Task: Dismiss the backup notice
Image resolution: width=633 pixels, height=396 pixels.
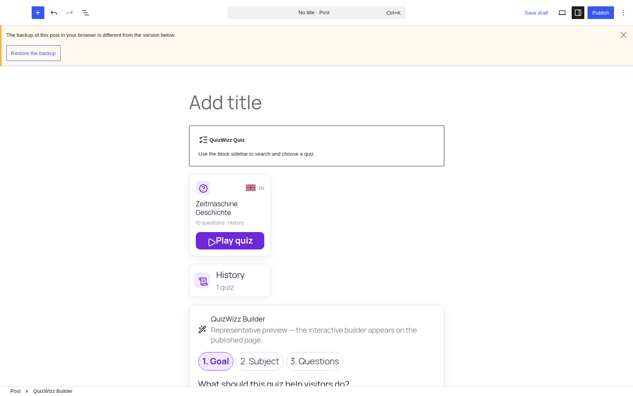Action: point(624,35)
